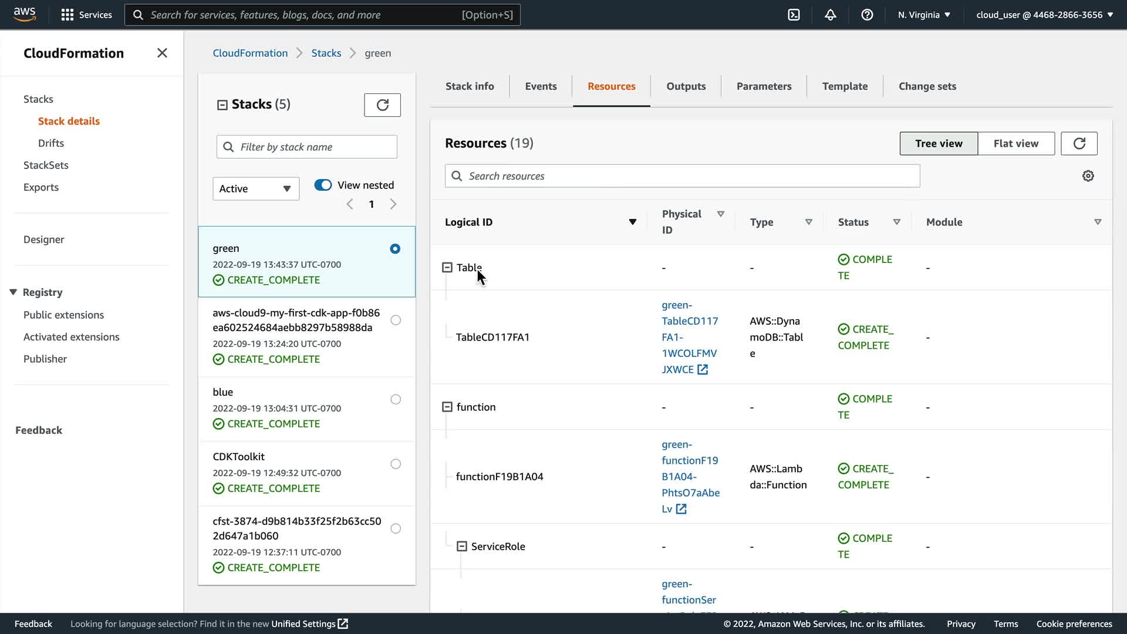Close the CloudFormation side navigation
This screenshot has width=1127, height=634.
coord(162,53)
